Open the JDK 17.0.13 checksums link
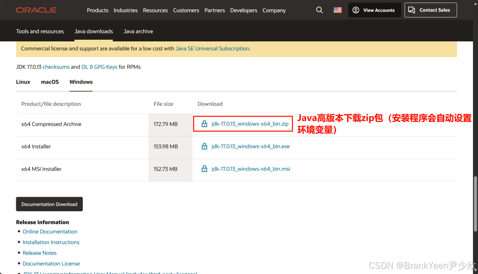 coord(56,67)
